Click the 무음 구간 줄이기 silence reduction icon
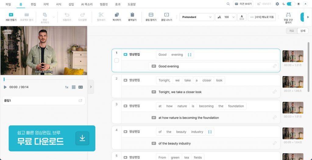The image size is (312, 160). pos(288,15)
